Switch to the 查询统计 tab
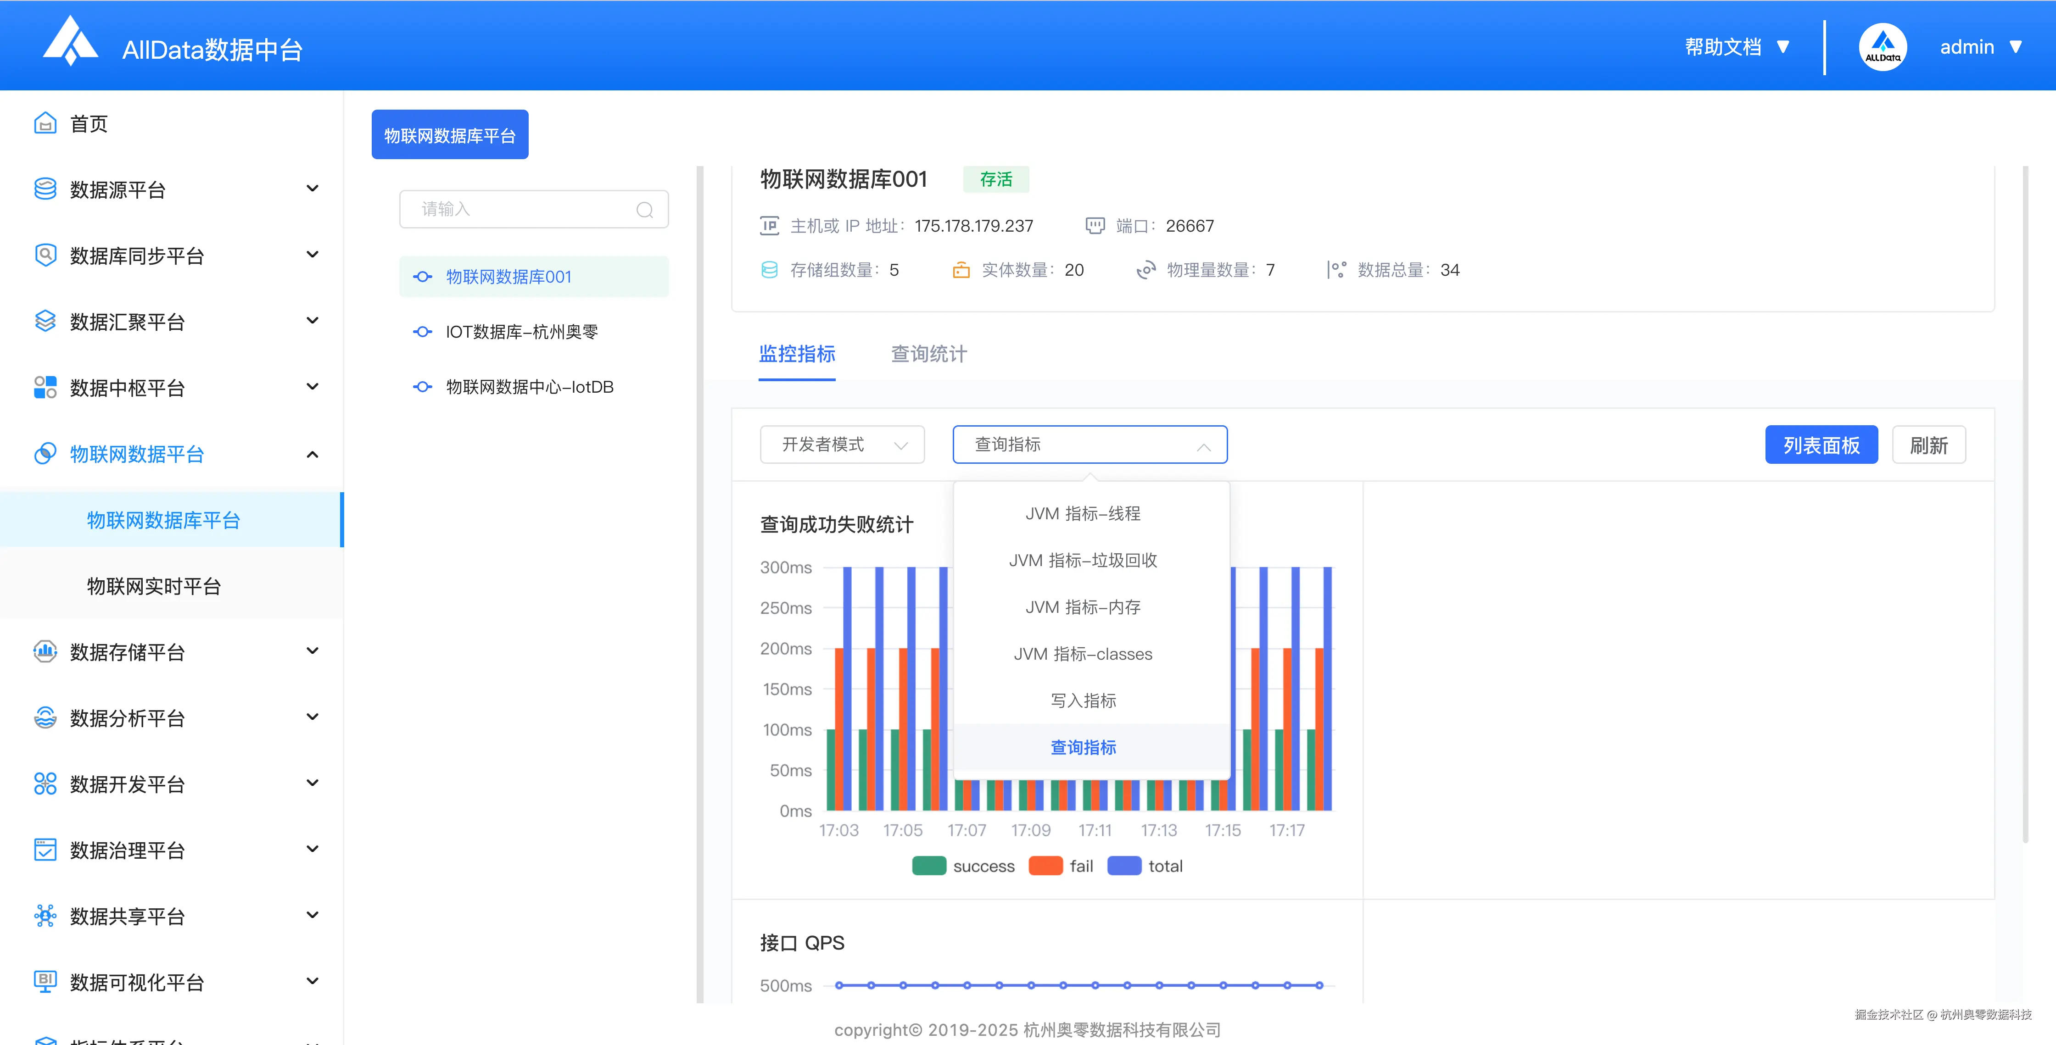The image size is (2056, 1045). pos(928,354)
